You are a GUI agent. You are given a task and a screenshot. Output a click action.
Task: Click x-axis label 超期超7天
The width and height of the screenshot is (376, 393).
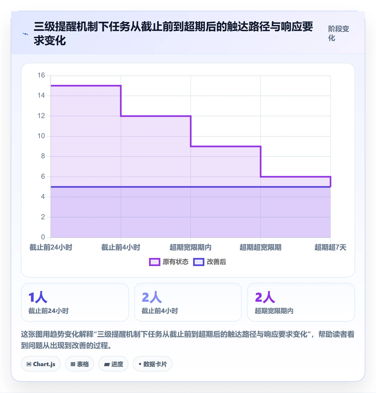point(331,247)
